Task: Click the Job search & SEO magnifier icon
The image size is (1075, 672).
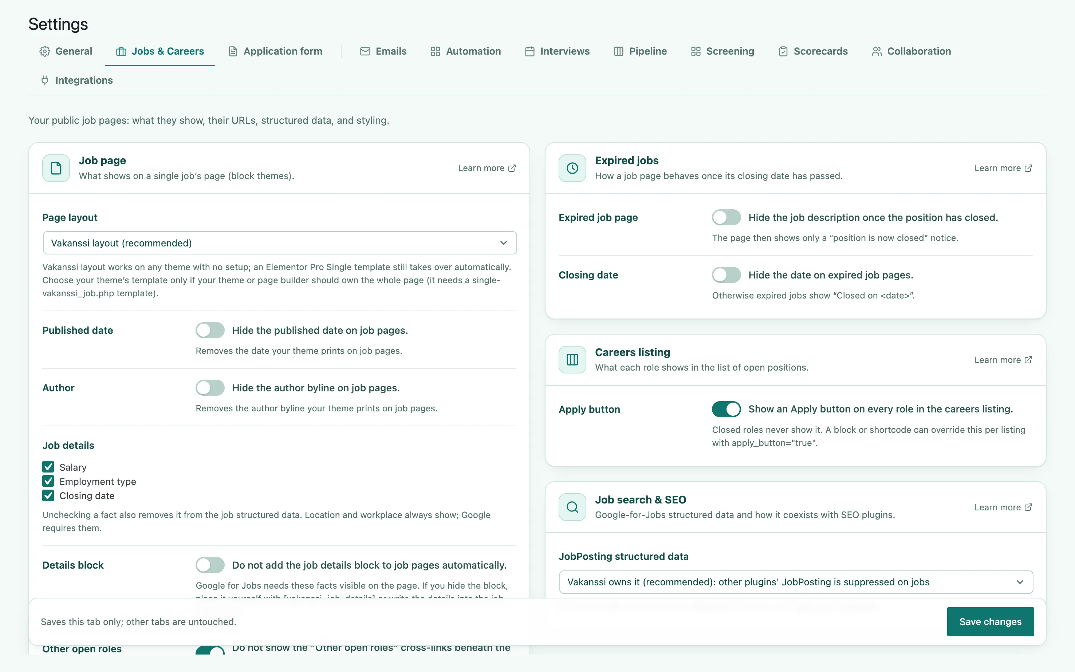Action: pos(572,507)
